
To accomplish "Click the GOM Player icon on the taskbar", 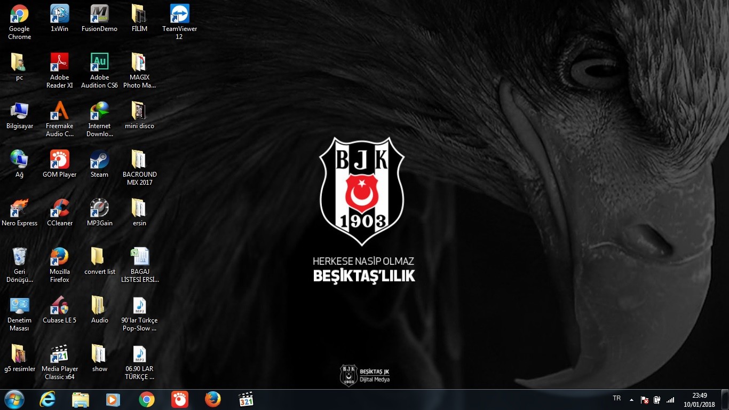I will coord(180,399).
